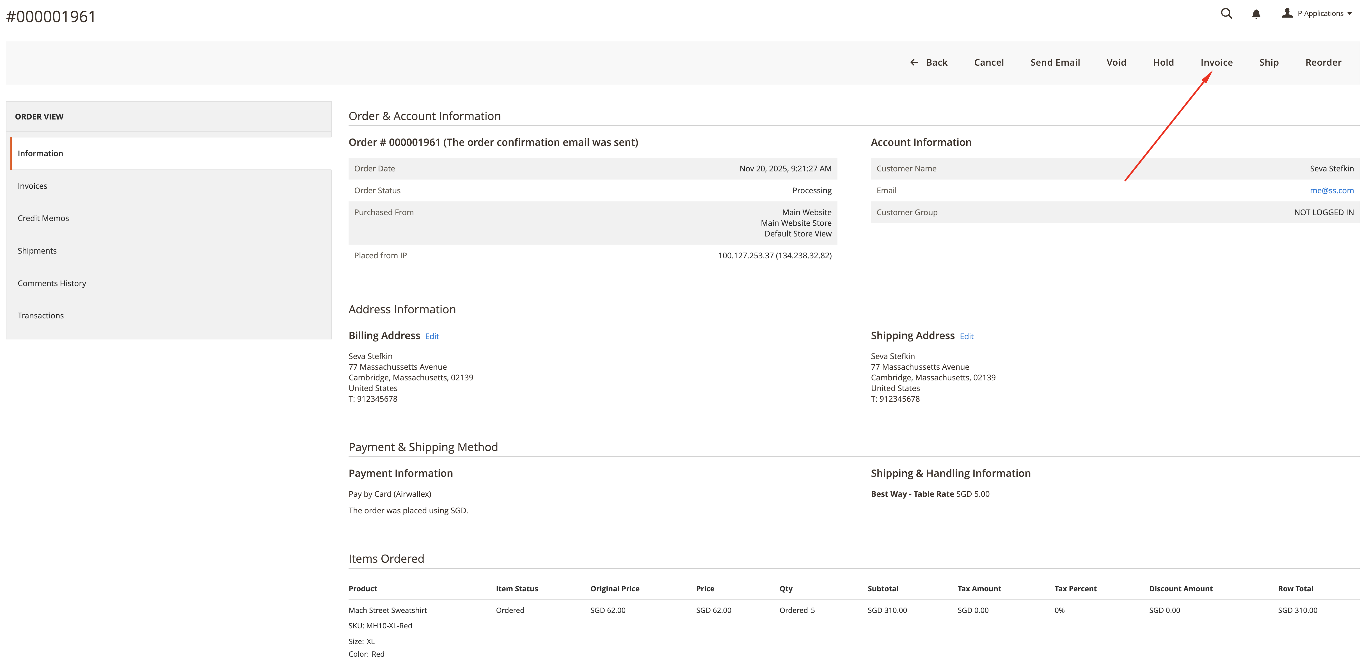This screenshot has height=671, width=1369.
Task: Cancel the order
Action: [989, 62]
